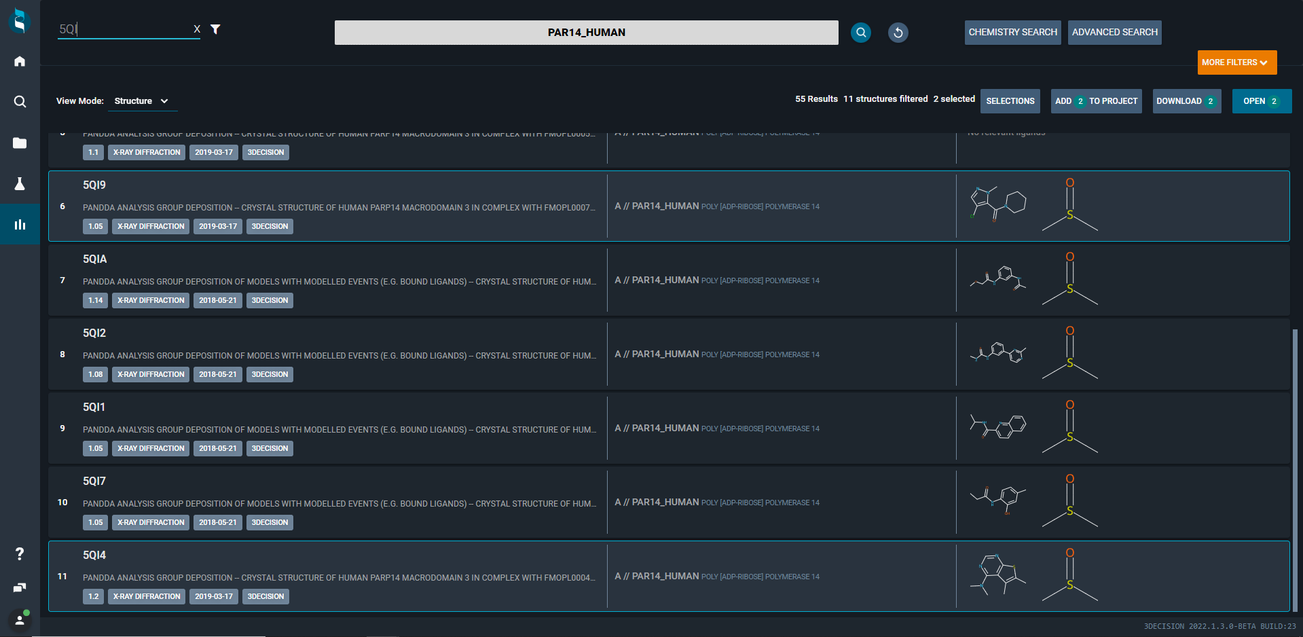Image resolution: width=1303 pixels, height=637 pixels.
Task: Click 5QI4 FMOPL0004 description text
Action: [x=339, y=577]
